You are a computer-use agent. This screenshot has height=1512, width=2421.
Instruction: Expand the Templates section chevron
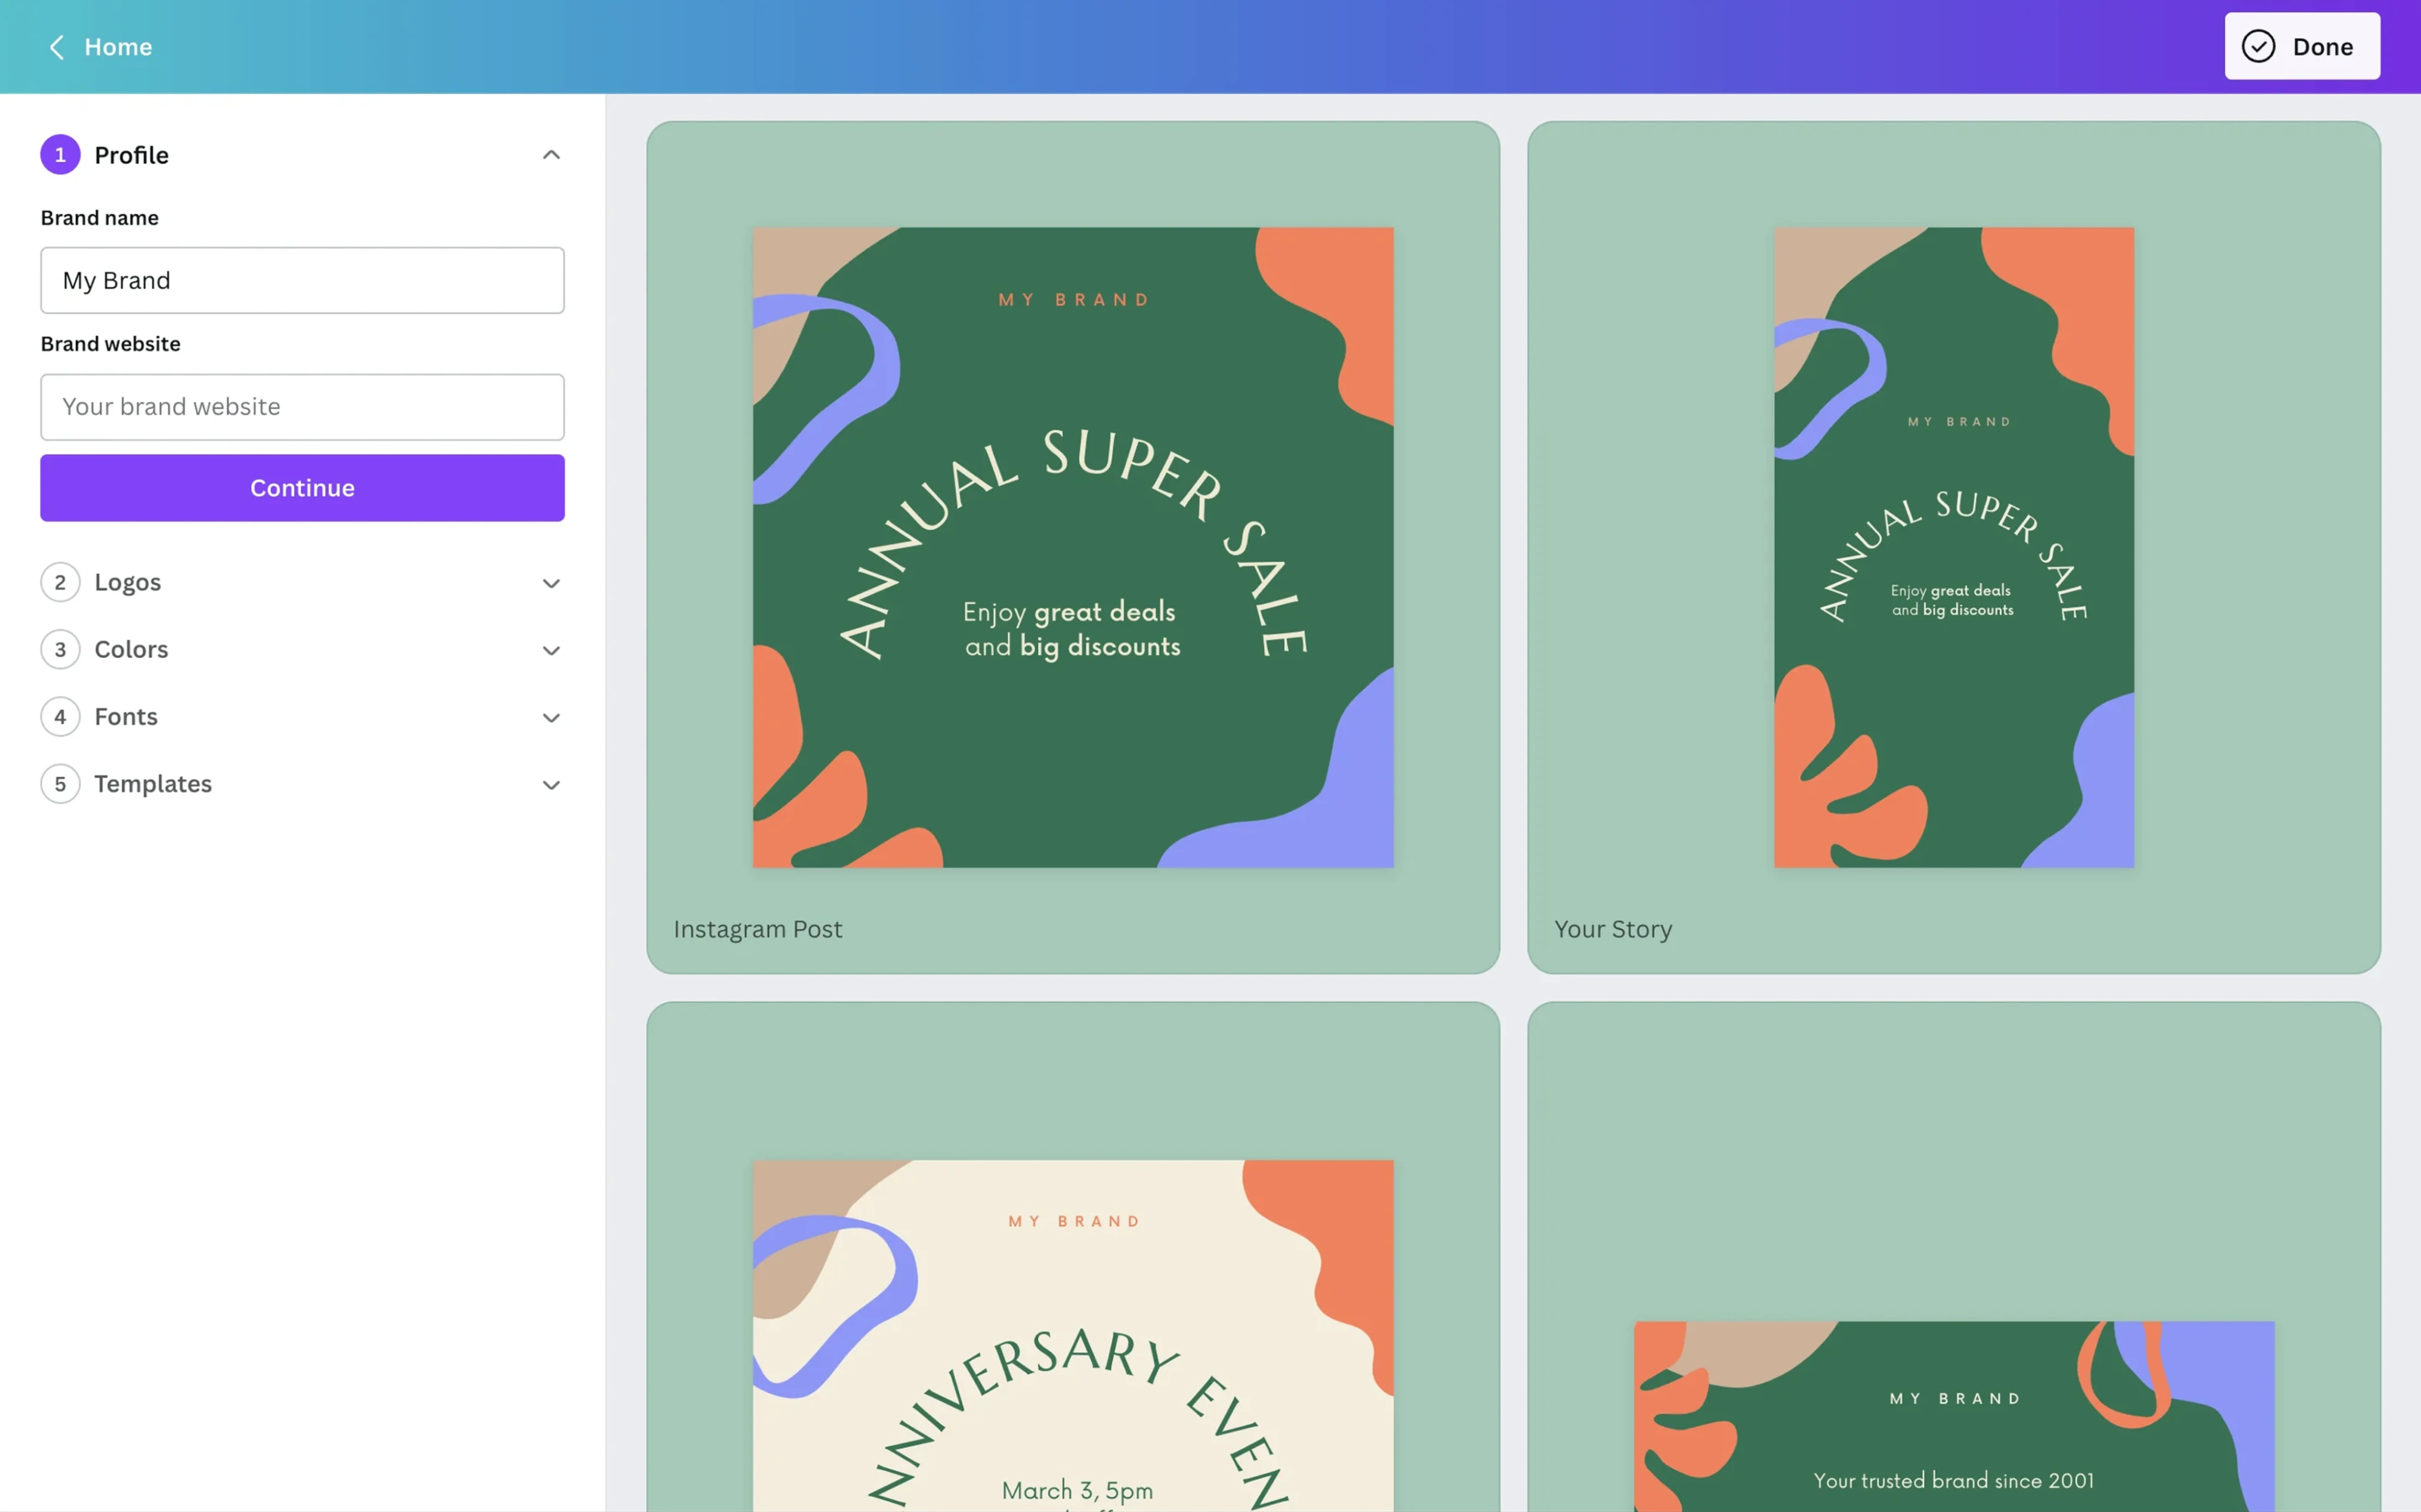tap(551, 785)
